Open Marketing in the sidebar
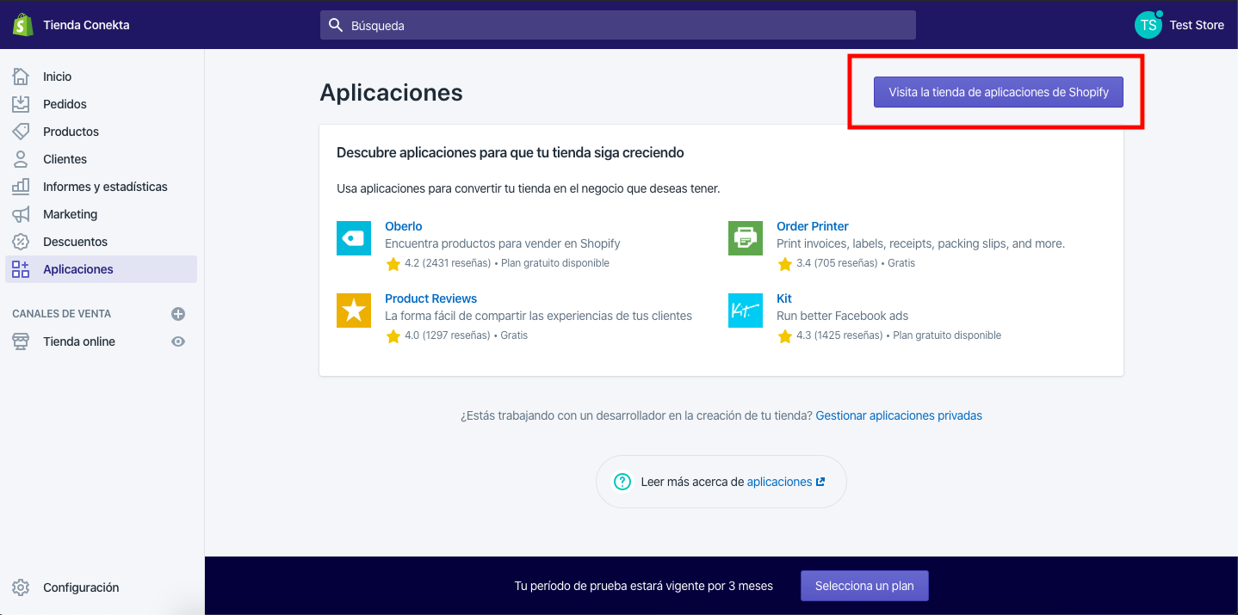The image size is (1238, 615). coord(71,214)
